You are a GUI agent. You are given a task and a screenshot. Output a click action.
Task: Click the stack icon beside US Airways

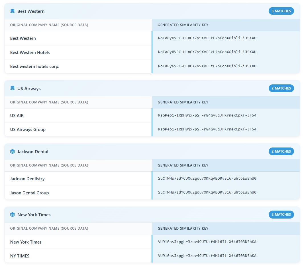pyautogui.click(x=13, y=88)
